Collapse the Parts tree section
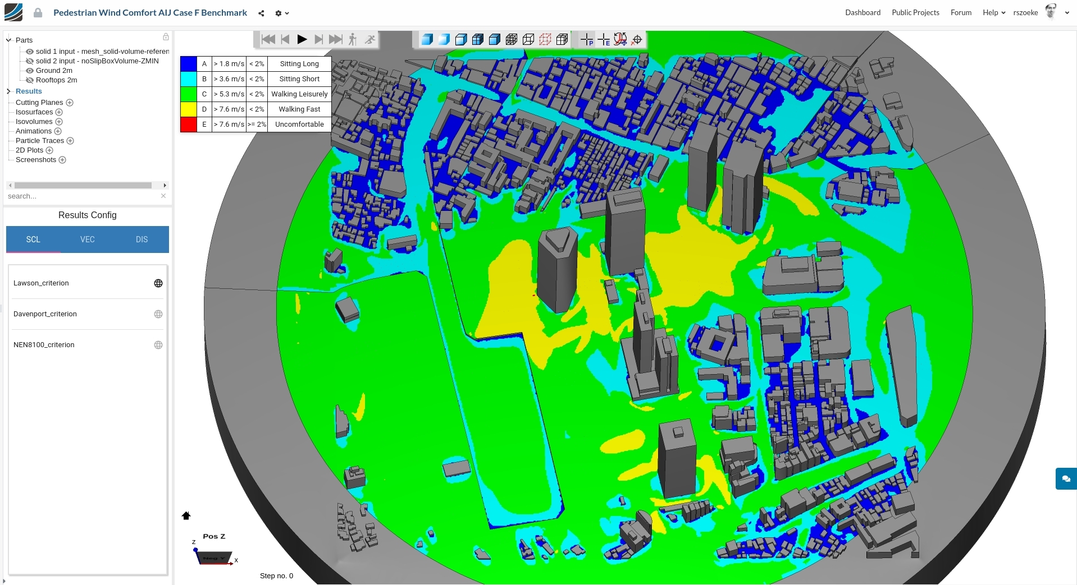This screenshot has width=1077, height=585. point(8,39)
